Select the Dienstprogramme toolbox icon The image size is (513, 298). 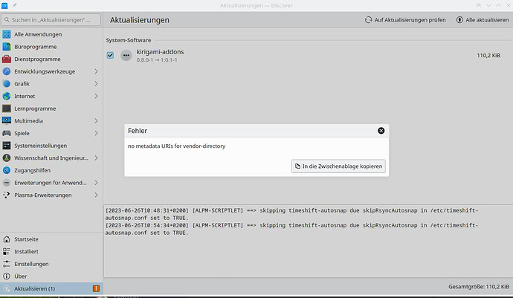[x=7, y=59]
